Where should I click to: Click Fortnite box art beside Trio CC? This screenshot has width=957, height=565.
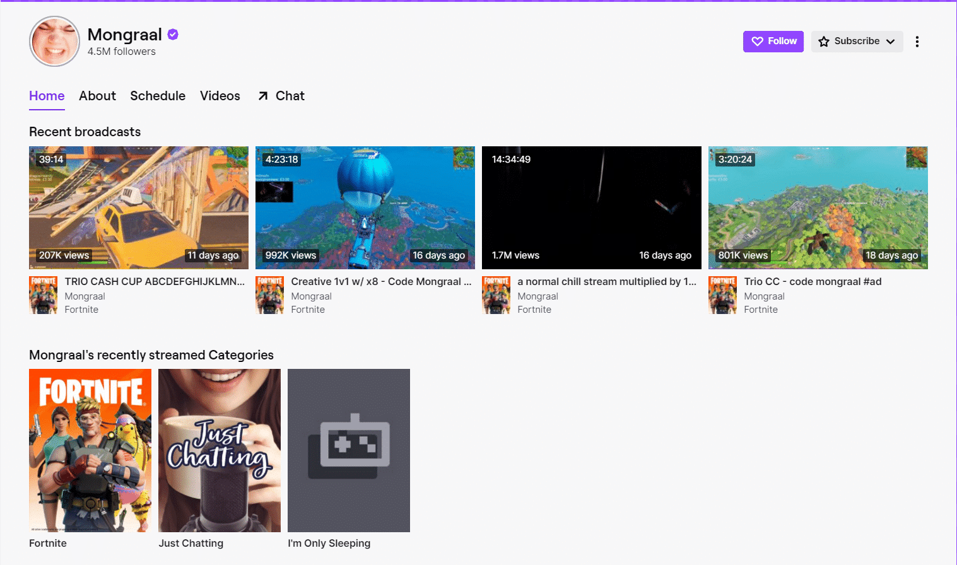(723, 295)
